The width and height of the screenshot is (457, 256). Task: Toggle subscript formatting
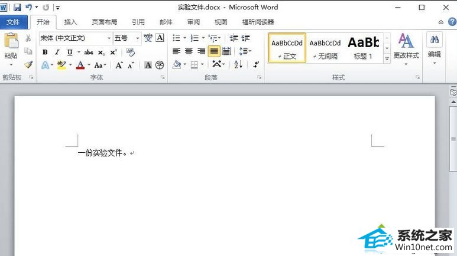[101, 52]
